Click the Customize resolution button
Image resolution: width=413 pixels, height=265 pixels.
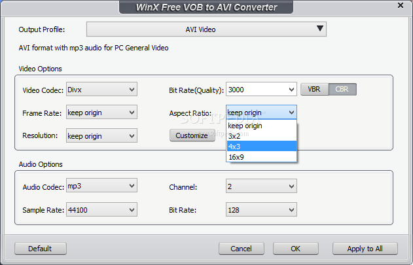coord(192,135)
